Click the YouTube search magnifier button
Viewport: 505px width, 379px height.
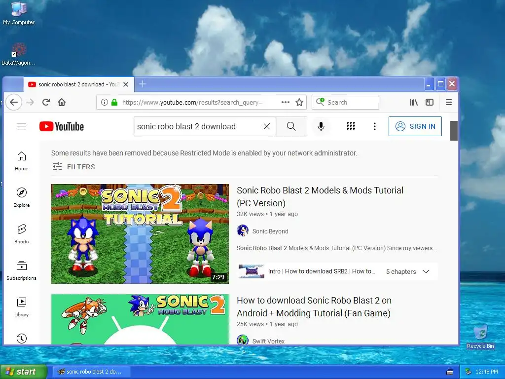[291, 126]
